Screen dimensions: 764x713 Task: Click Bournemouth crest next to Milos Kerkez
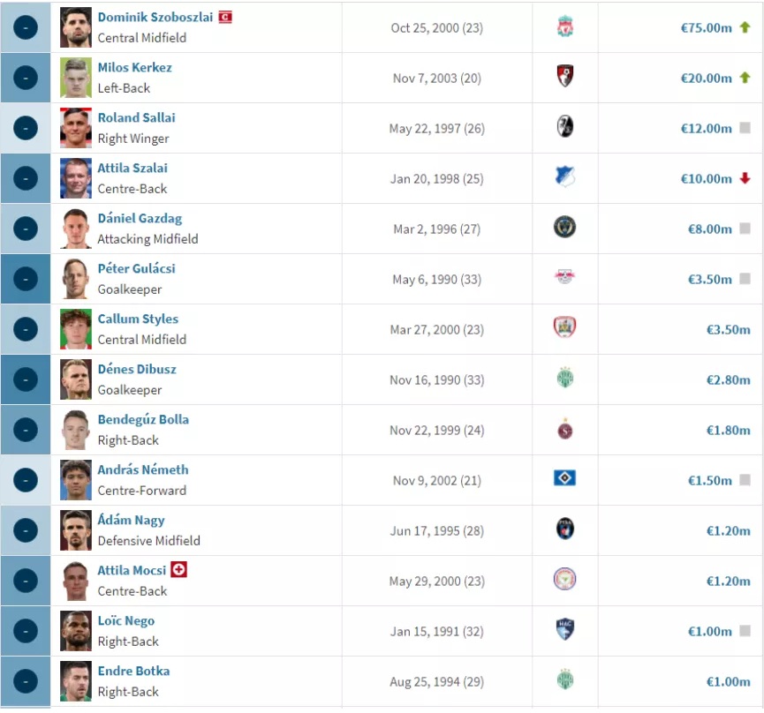click(x=564, y=77)
